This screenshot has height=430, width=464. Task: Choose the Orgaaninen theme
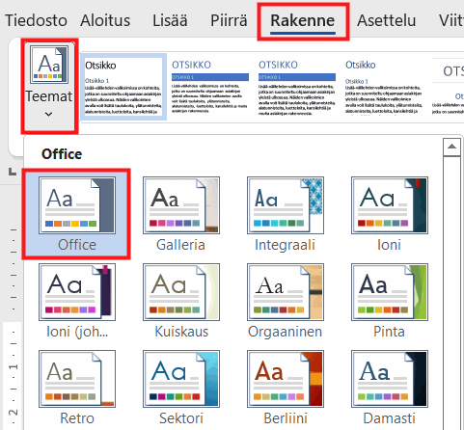tap(286, 301)
